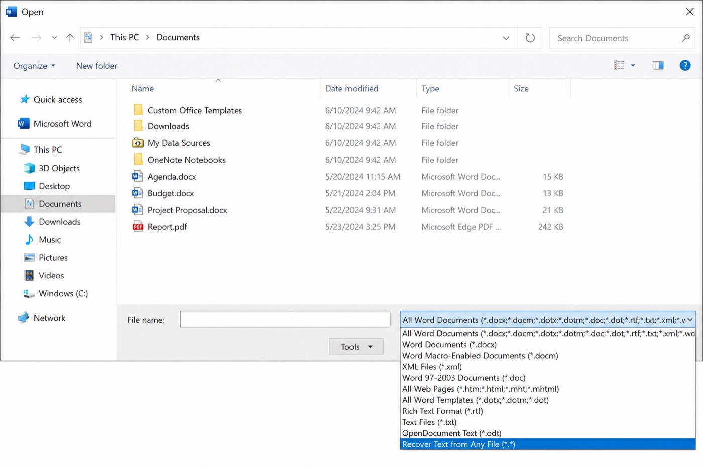Select the My Data Sources folder
This screenshot has height=468, width=703.
click(x=179, y=143)
